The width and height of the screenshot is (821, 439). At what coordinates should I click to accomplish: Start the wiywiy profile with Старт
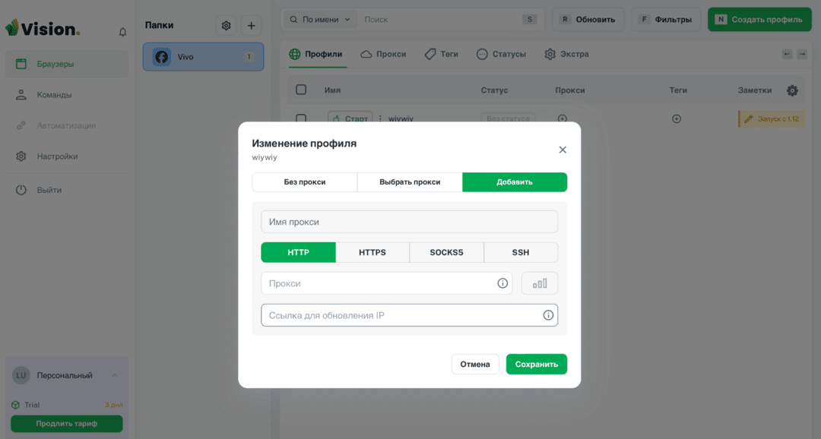click(x=350, y=118)
